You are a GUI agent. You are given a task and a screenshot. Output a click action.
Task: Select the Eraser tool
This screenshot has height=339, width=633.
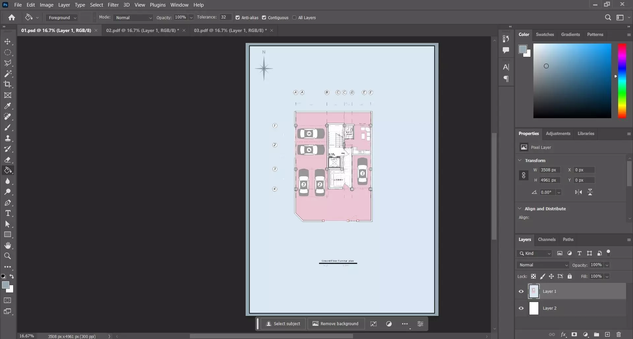(x=8, y=160)
